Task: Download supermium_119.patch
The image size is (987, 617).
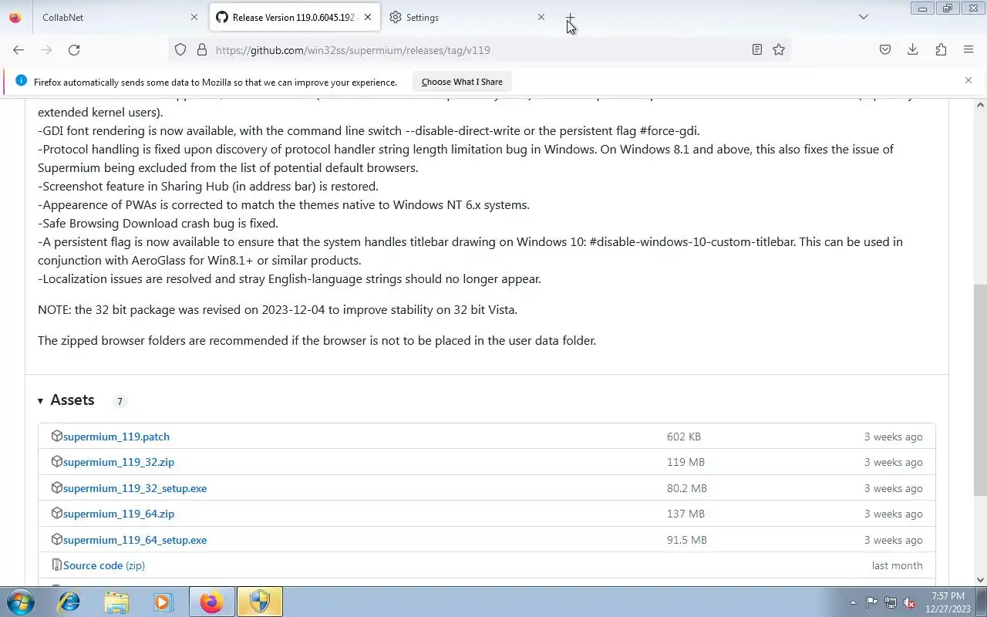Action: click(x=116, y=437)
